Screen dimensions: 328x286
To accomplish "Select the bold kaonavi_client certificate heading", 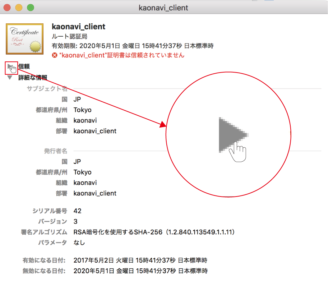I will click(78, 27).
